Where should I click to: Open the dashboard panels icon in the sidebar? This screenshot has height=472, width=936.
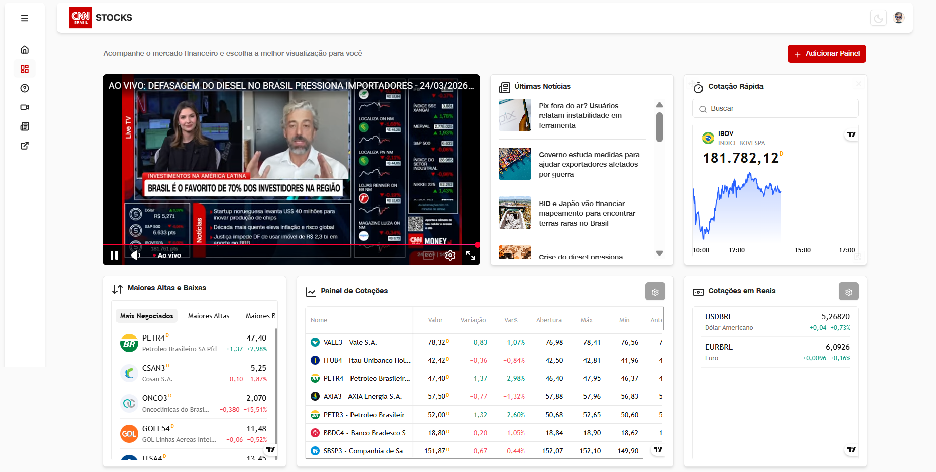pos(25,69)
